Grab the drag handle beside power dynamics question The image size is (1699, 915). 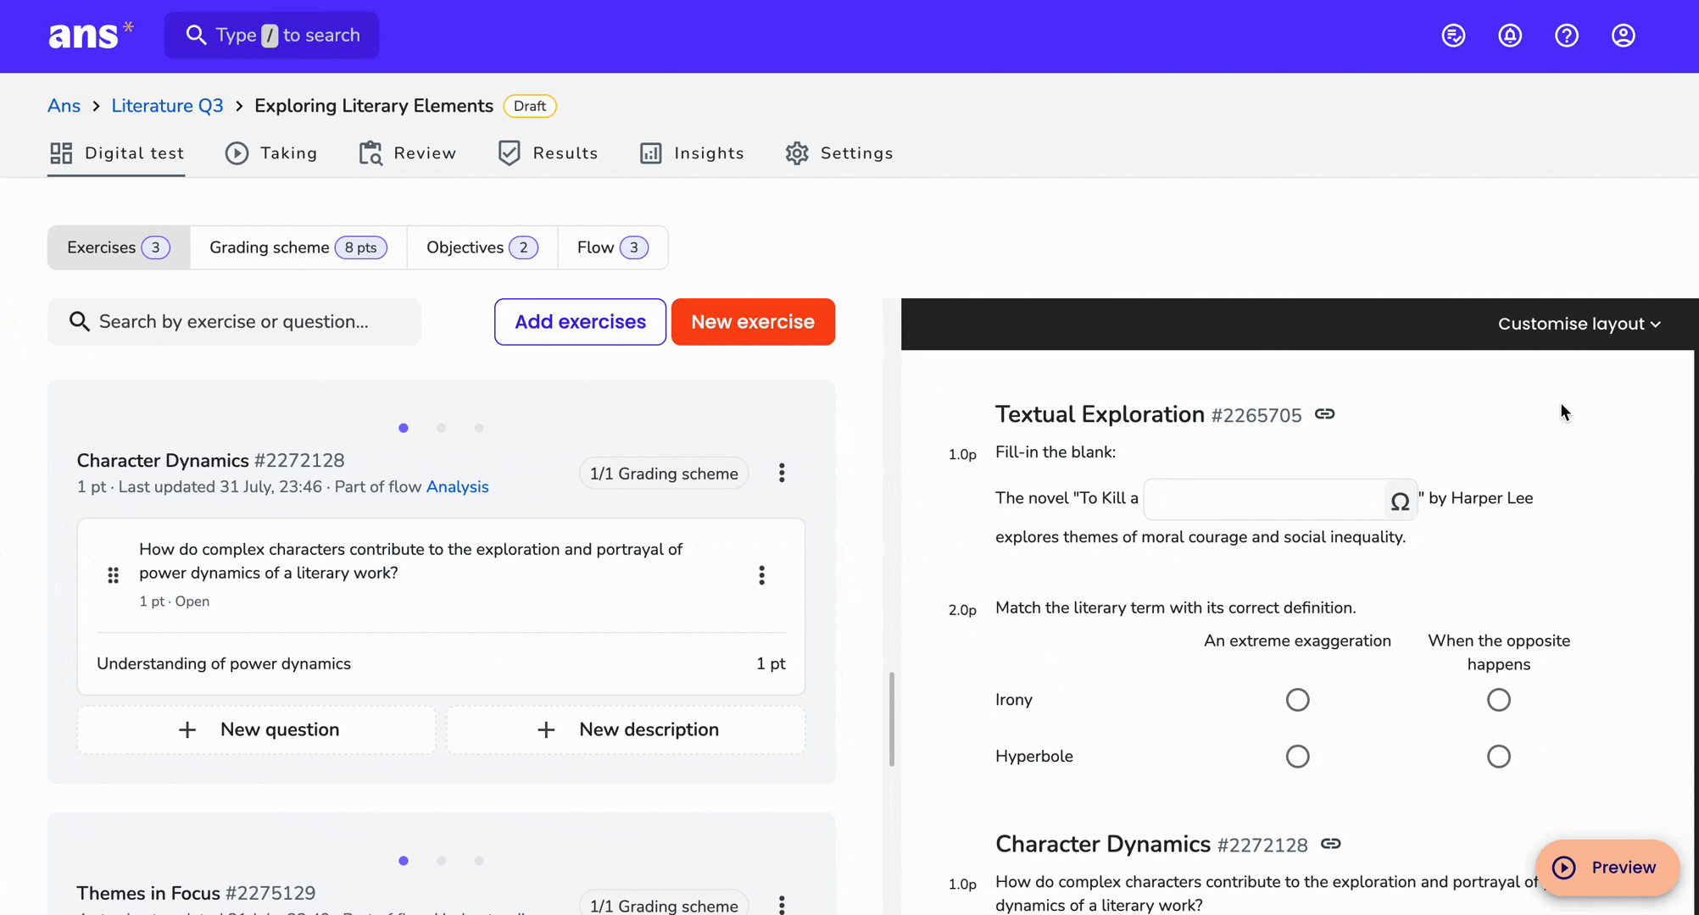coord(113,575)
